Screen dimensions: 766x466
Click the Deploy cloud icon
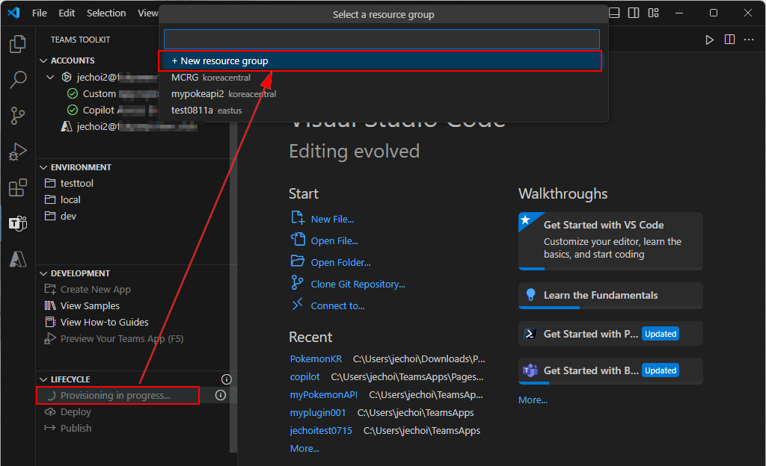click(x=50, y=412)
